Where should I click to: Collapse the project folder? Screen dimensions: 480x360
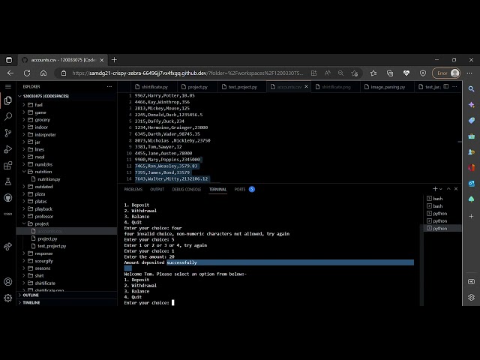tap(42, 223)
